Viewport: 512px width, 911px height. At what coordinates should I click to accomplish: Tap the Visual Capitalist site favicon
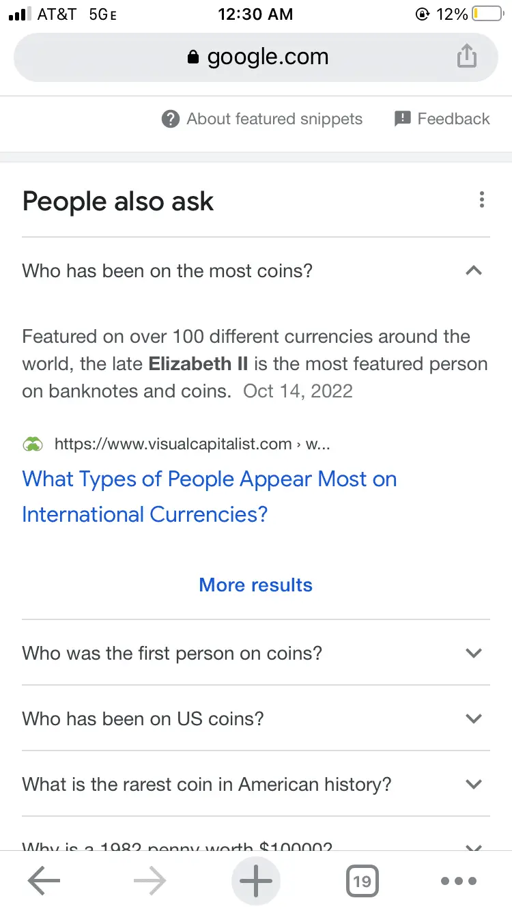tap(33, 445)
